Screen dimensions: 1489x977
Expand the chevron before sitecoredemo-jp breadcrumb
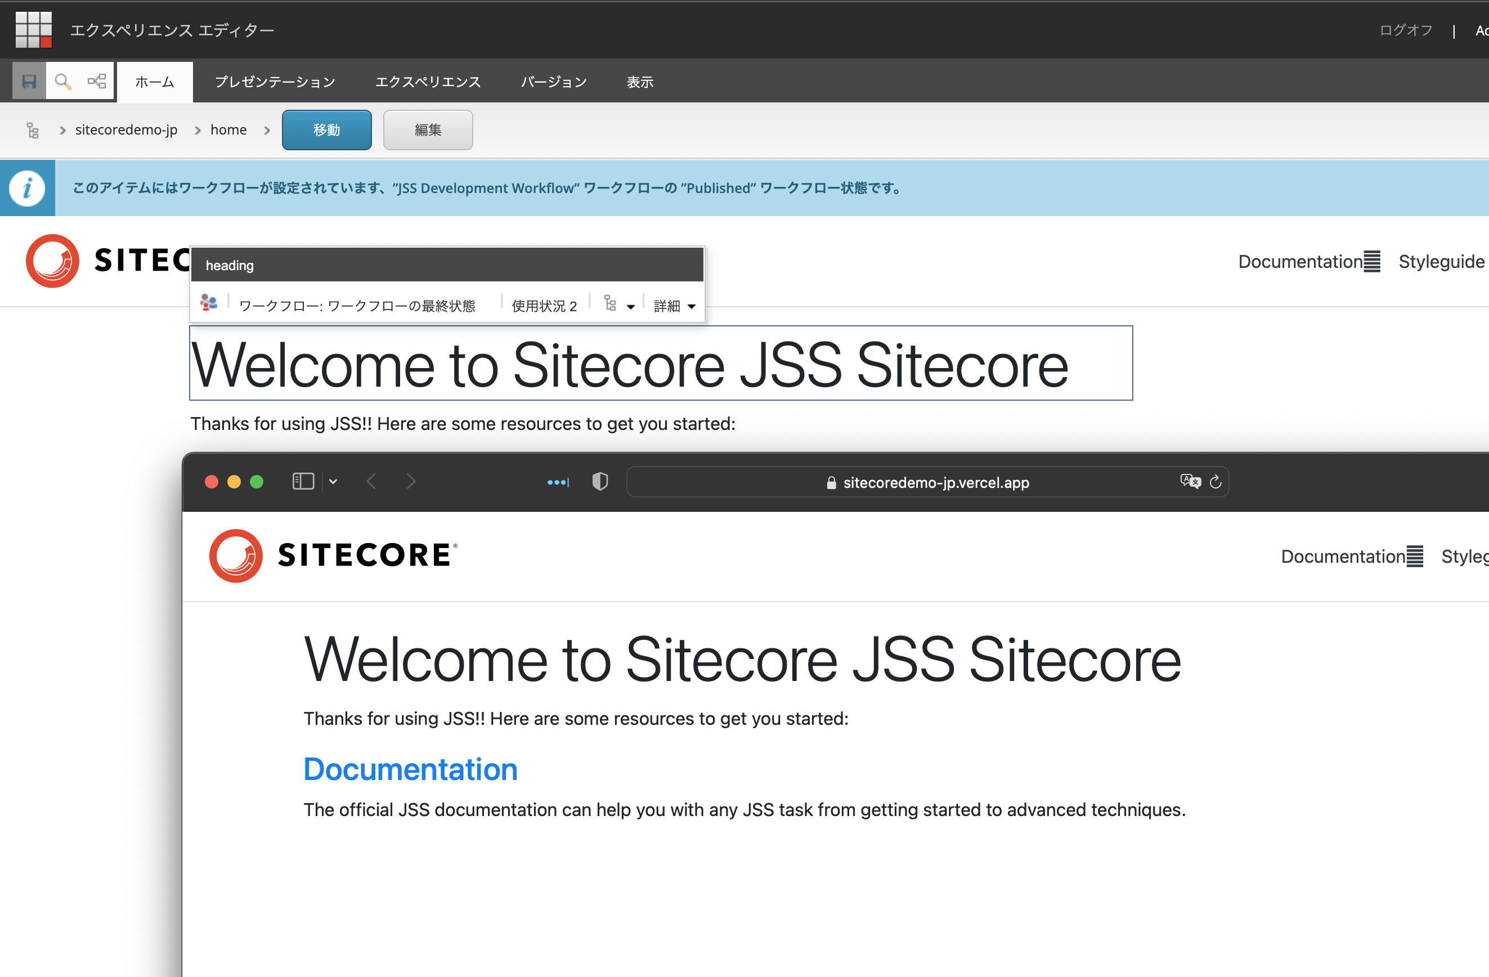(x=62, y=130)
